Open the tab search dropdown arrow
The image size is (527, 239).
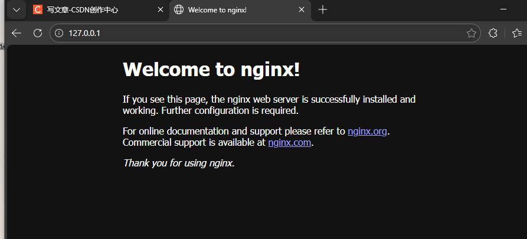(x=16, y=10)
